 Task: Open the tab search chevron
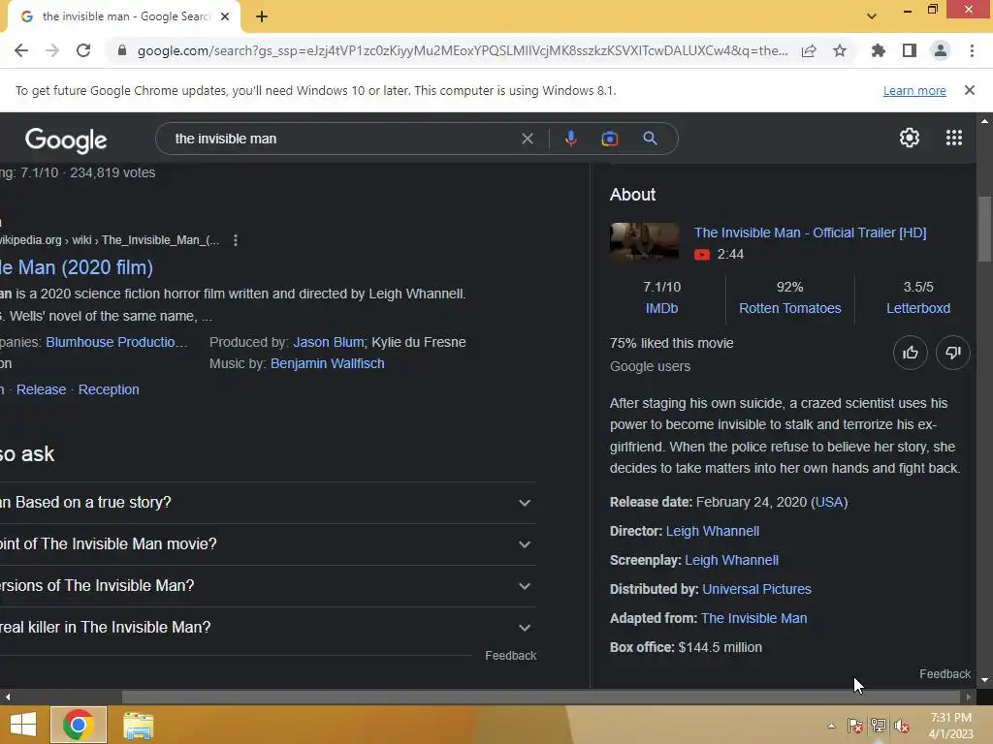[x=872, y=16]
